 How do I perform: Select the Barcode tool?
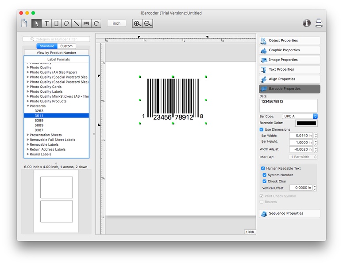point(86,23)
